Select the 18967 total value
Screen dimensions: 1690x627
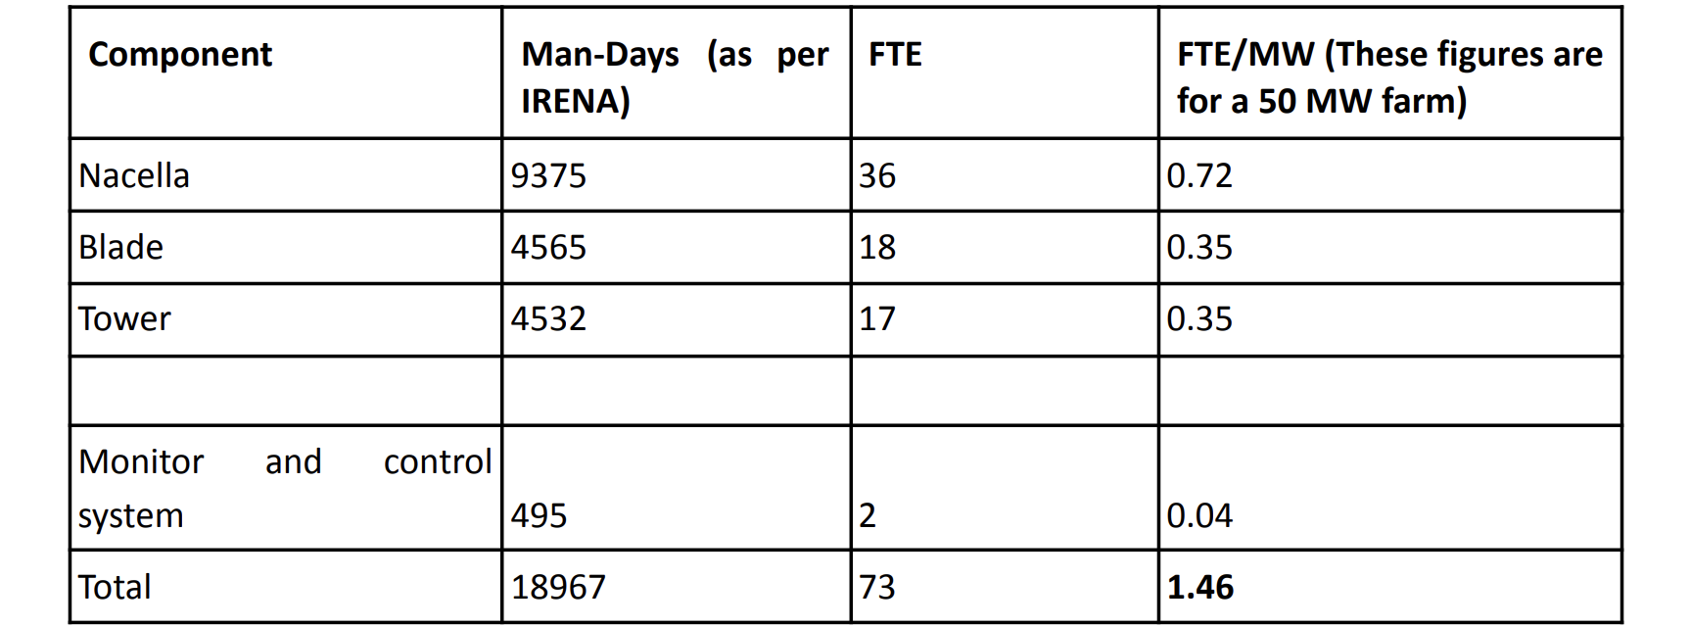676,586
